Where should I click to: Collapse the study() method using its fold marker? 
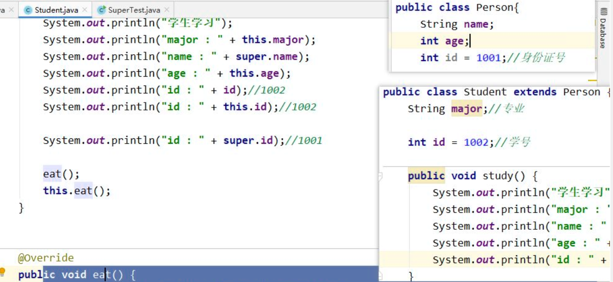pos(381,176)
